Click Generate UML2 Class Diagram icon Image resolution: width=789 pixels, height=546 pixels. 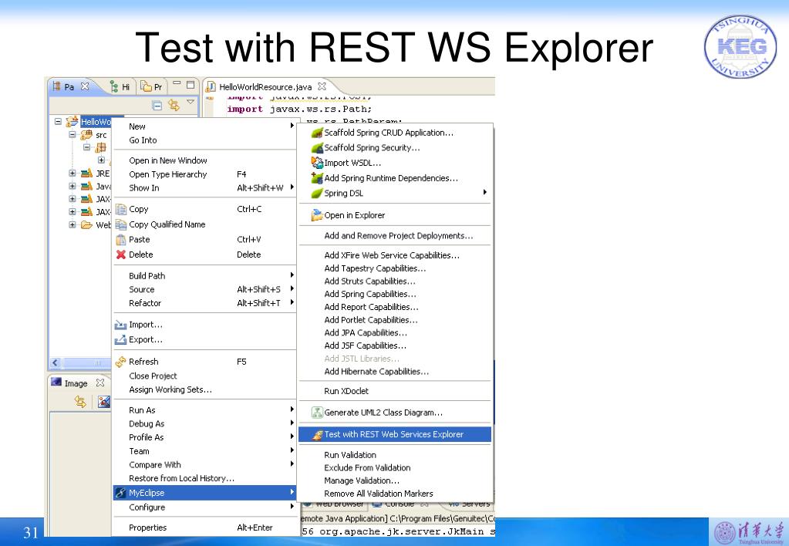point(316,413)
